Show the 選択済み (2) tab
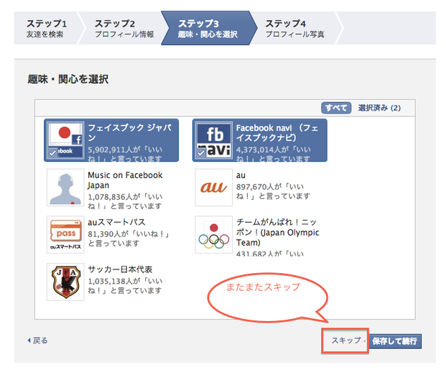Image resolution: width=446 pixels, height=375 pixels. coord(379,108)
